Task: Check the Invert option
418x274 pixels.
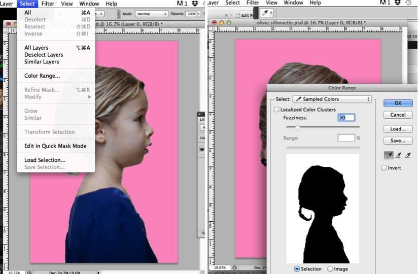Action: (384, 168)
